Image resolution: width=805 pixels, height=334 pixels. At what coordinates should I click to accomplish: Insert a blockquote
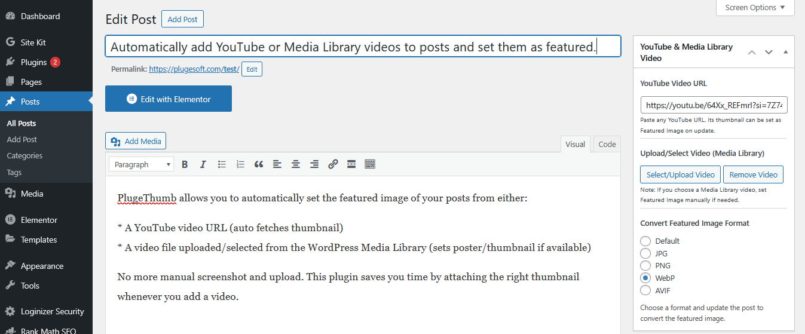[259, 164]
